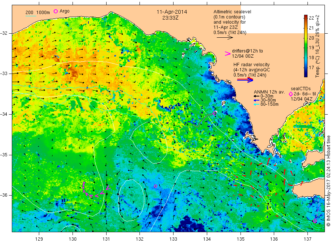Click the '200 1000m' depth contour label
This screenshot has width=333, height=244.
tap(38, 13)
